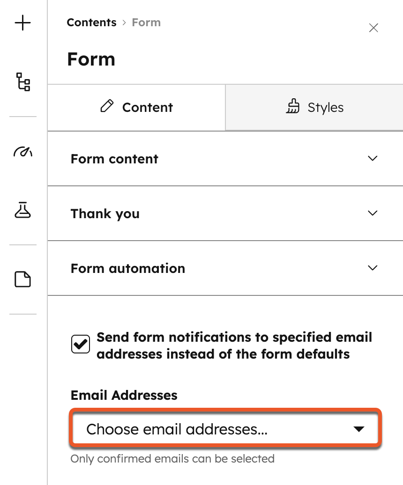
Task: Collapse the Form automation section
Action: click(373, 268)
